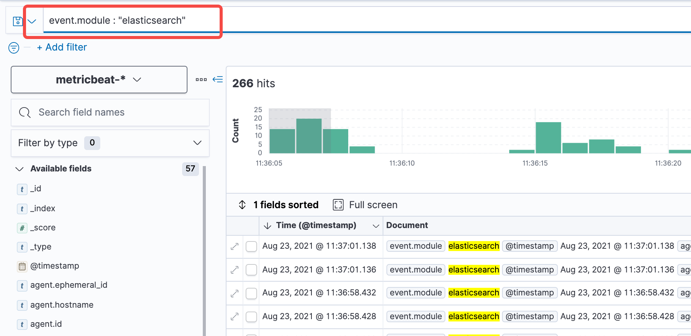Image resolution: width=691 pixels, height=336 pixels.
Task: Click highlighted elasticsearch in row 11:36:58.428
Action: 474,316
